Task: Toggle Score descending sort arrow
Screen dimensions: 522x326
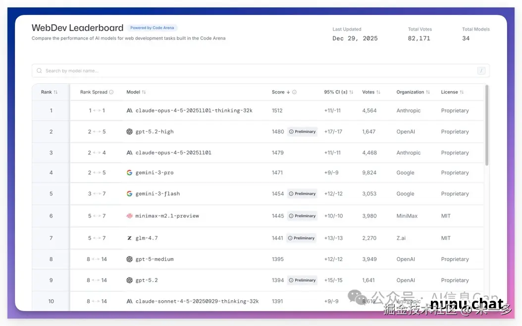Action: 288,92
